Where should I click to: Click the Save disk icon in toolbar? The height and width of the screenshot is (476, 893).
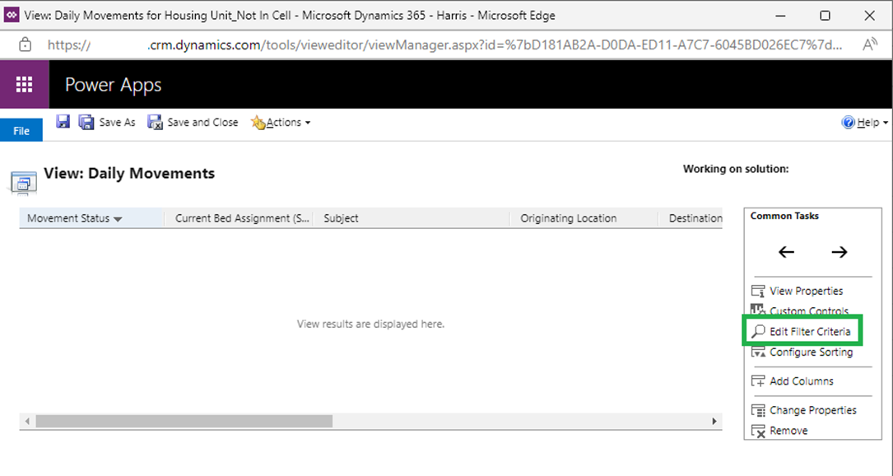(x=63, y=121)
